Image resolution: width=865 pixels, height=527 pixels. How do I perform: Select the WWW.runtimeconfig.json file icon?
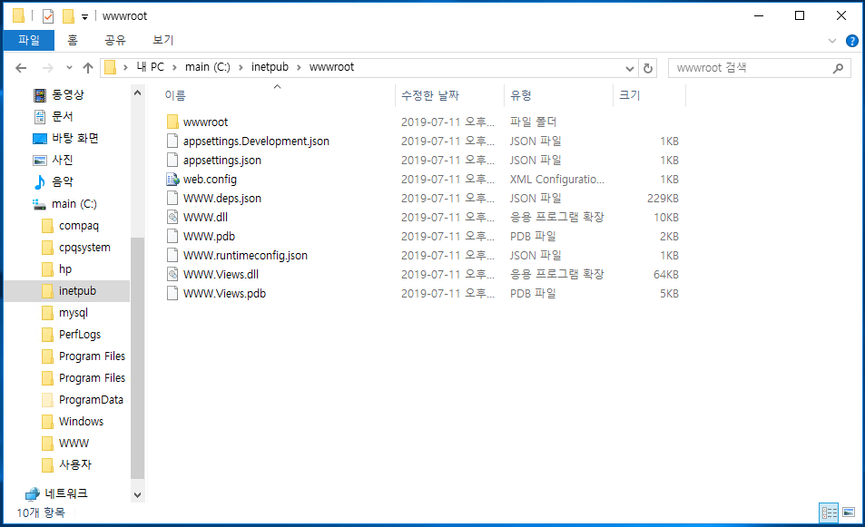coord(172,255)
